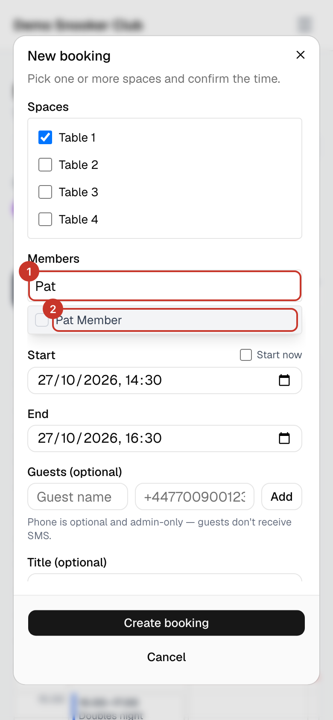This screenshot has width=333, height=720.
Task: Check the Table 3 checkbox
Action: point(45,192)
